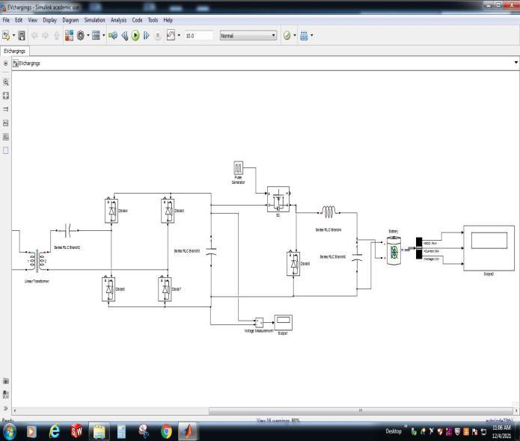Open SolidWorks from the taskbar
The image size is (520, 441).
[76, 431]
